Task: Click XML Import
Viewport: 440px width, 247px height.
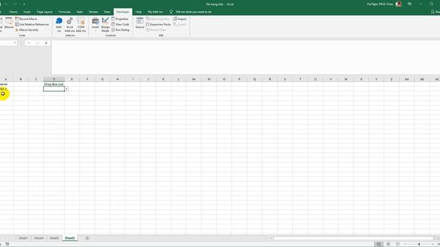Action: click(179, 19)
